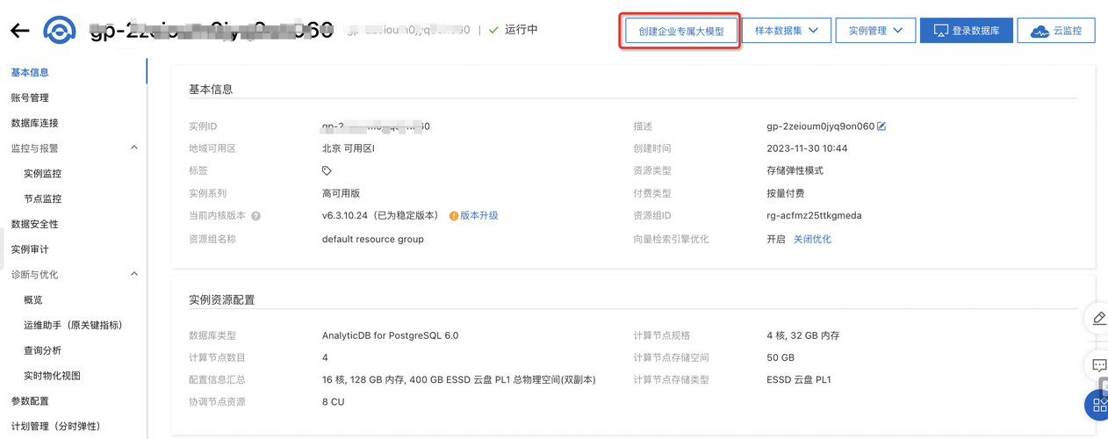
Task: Click the 按量付费 value
Action: point(785,193)
